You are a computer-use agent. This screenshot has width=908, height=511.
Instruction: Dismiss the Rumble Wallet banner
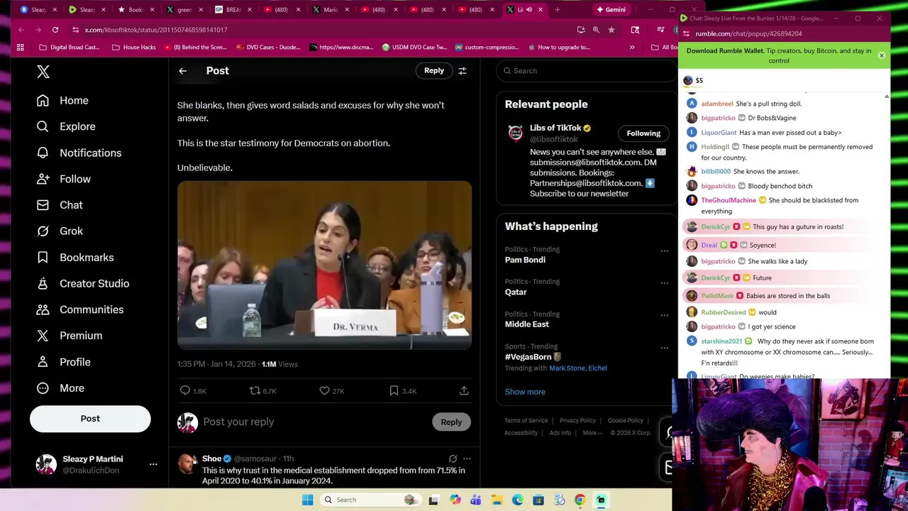882,55
